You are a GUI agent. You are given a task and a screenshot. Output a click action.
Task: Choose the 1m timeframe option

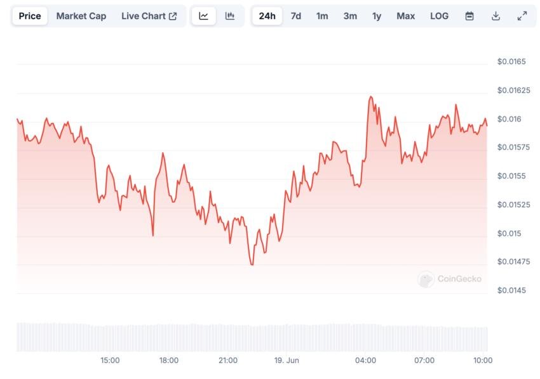pos(322,16)
